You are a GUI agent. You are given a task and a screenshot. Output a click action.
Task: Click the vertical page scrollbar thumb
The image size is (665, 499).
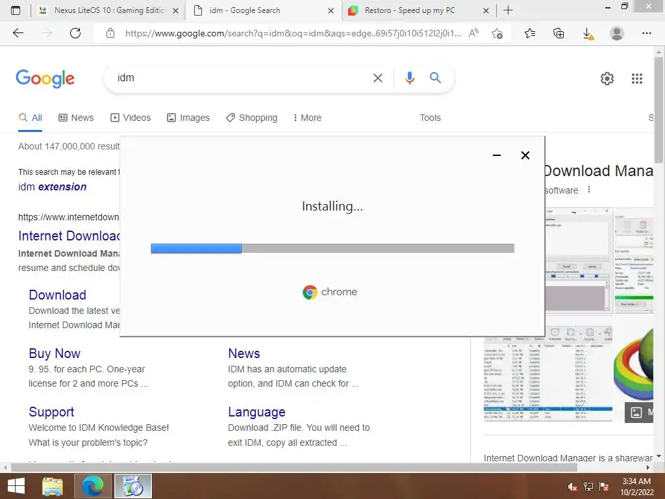tap(659, 110)
